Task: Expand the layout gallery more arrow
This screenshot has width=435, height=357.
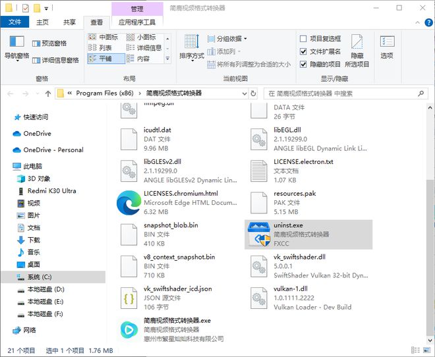Action: (x=167, y=59)
